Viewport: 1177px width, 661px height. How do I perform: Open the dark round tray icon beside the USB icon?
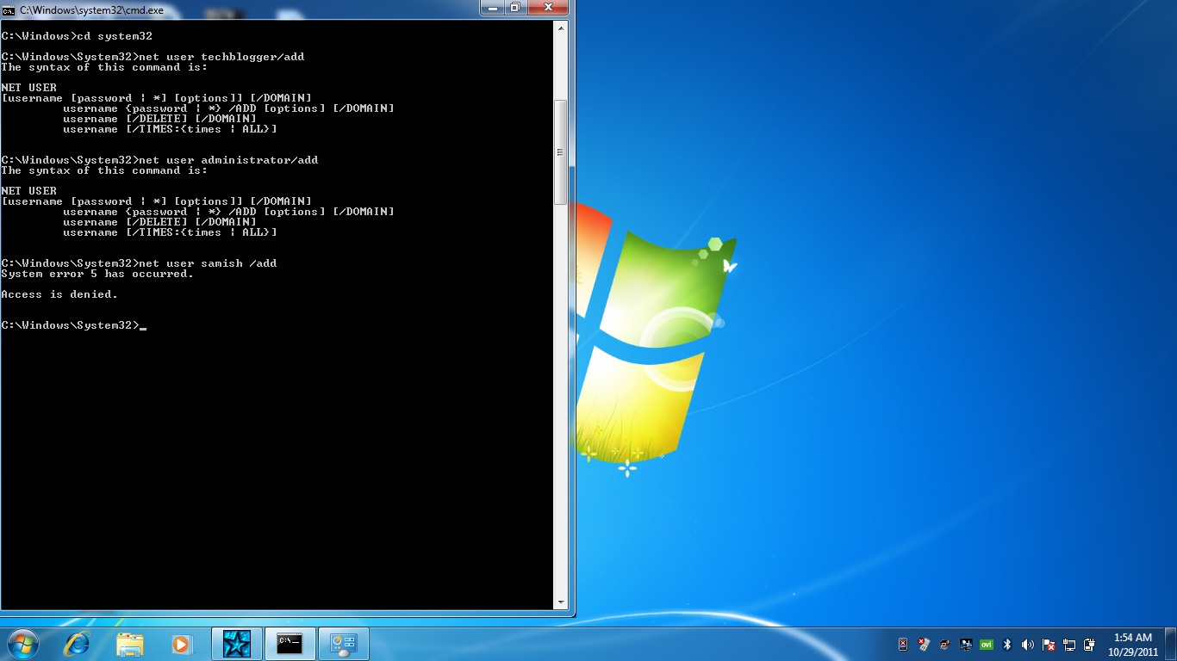(945, 644)
